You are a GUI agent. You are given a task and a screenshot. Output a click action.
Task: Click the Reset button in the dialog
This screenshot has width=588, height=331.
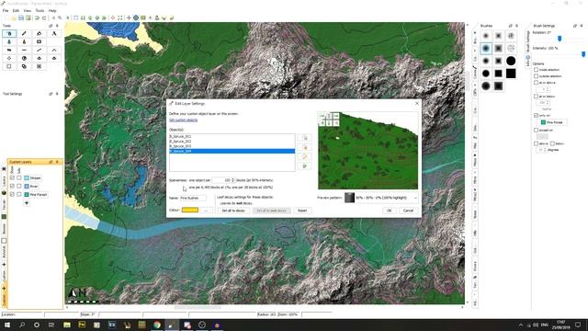(x=302, y=211)
